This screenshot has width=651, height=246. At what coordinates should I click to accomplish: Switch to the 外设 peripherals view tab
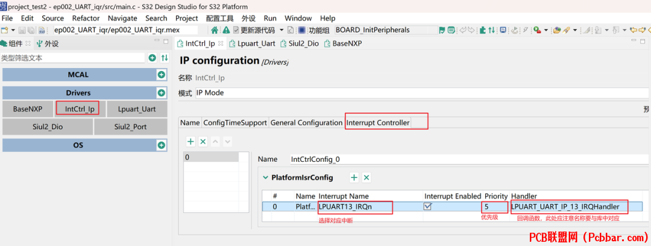(x=48, y=43)
